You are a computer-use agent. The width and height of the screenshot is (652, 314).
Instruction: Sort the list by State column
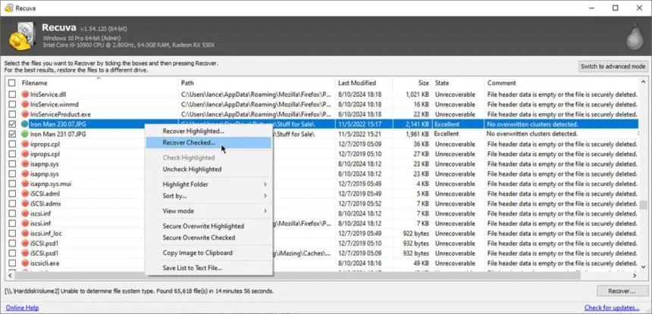(458, 83)
